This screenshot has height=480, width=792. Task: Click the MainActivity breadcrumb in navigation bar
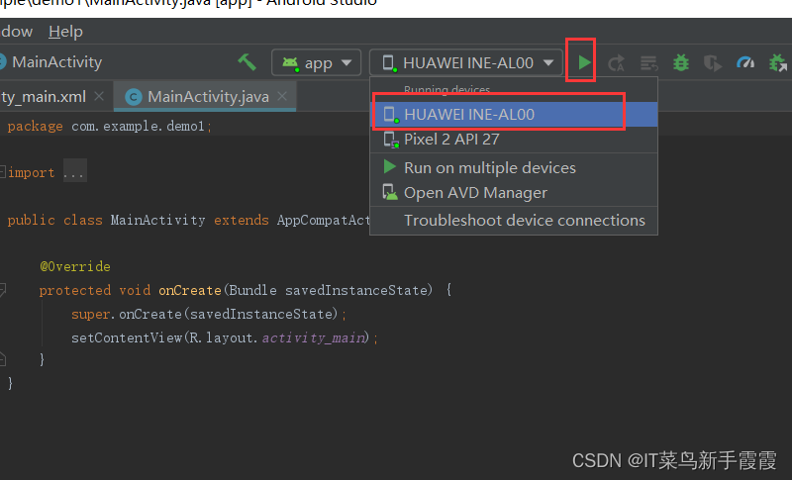pyautogui.click(x=56, y=62)
